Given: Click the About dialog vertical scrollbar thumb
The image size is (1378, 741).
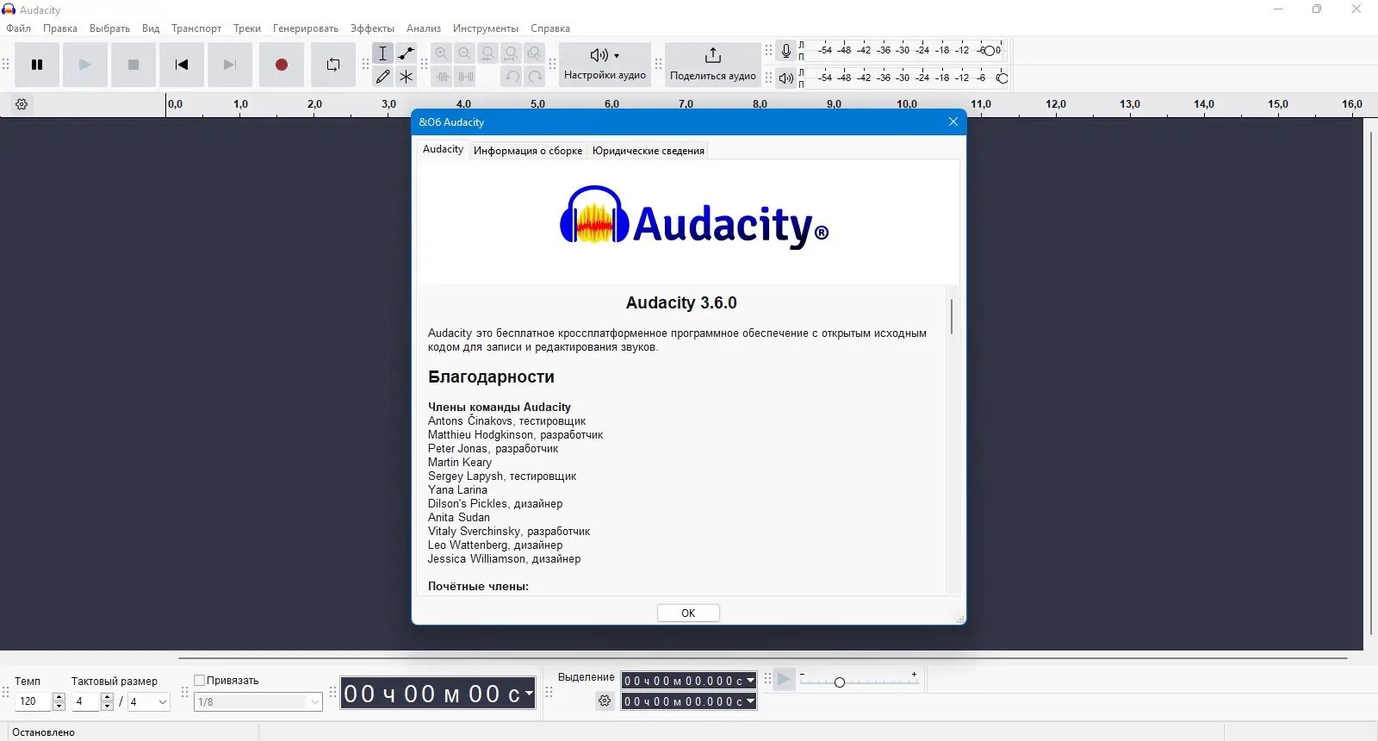Looking at the screenshot, I should click(x=952, y=316).
